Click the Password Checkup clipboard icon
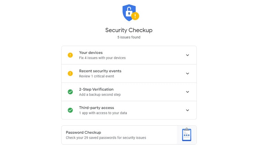261x145 pixels. pyautogui.click(x=187, y=135)
